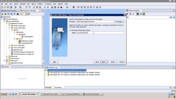Viewport: 176px width, 99px height.
Task: Select the Extensions log tab
Action: [x=58, y=87]
